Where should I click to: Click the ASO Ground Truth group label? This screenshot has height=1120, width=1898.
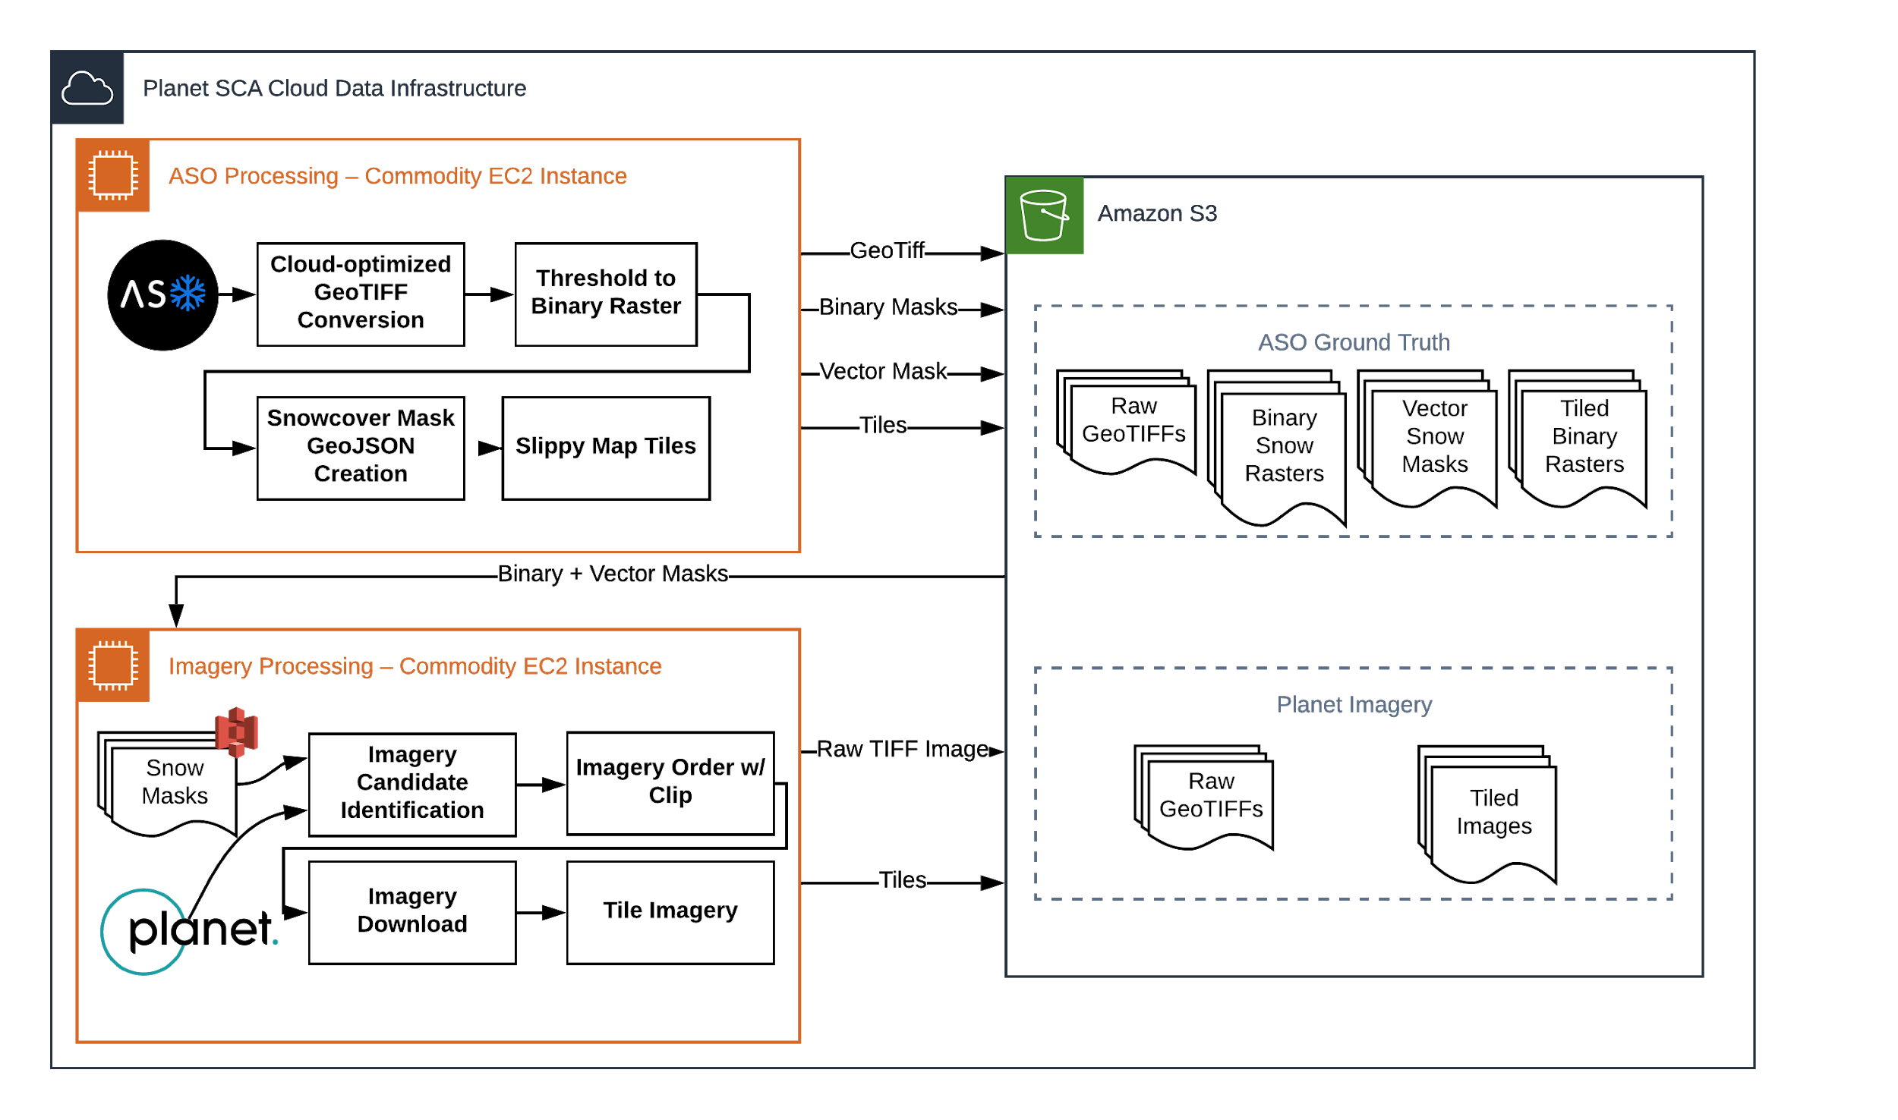point(1353,342)
